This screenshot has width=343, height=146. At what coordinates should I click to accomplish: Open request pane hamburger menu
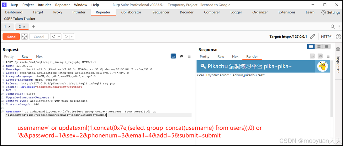pyautogui.click(x=189, y=56)
